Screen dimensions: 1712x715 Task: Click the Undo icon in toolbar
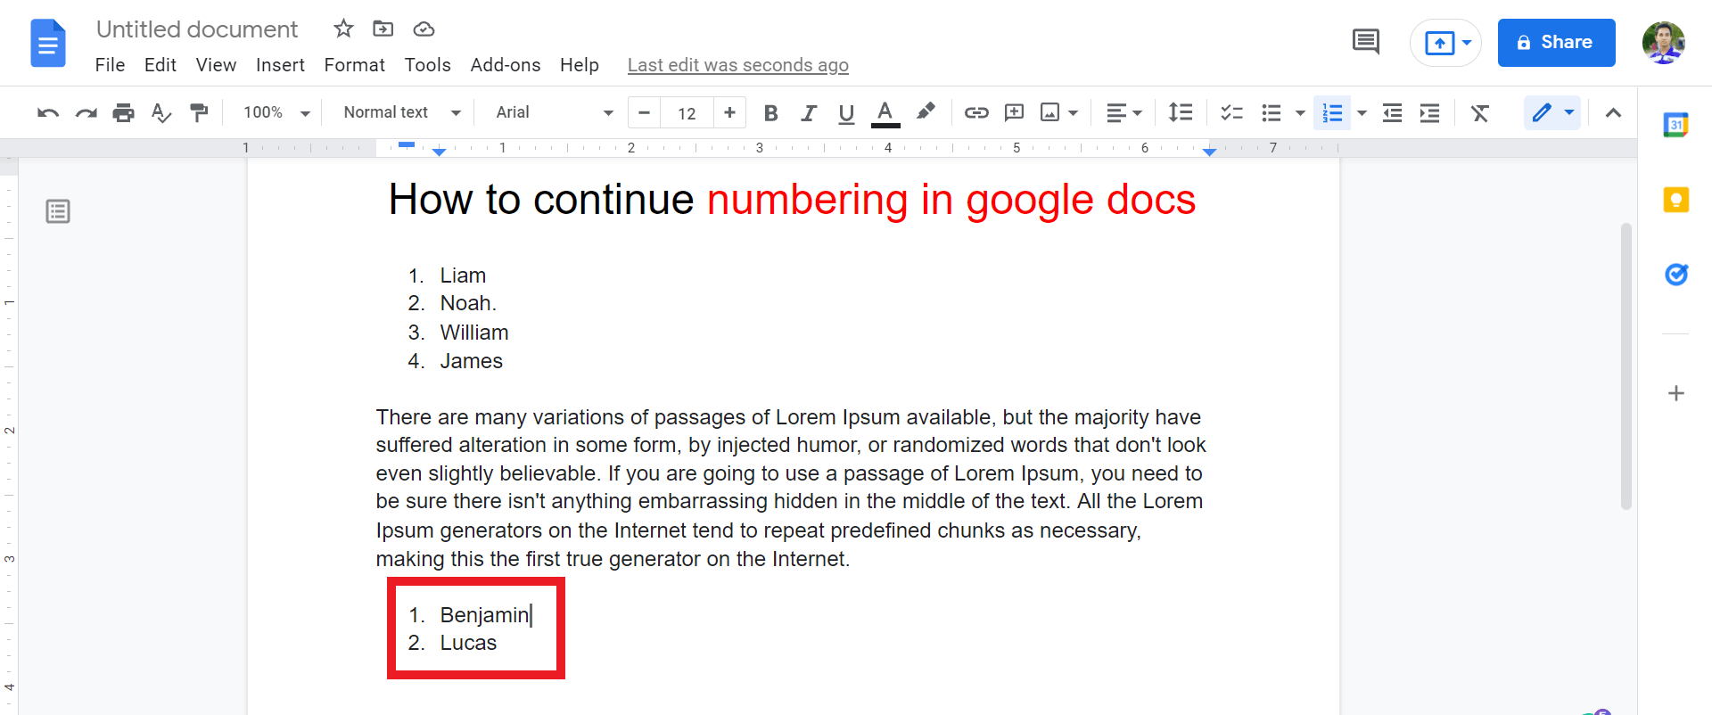click(48, 112)
